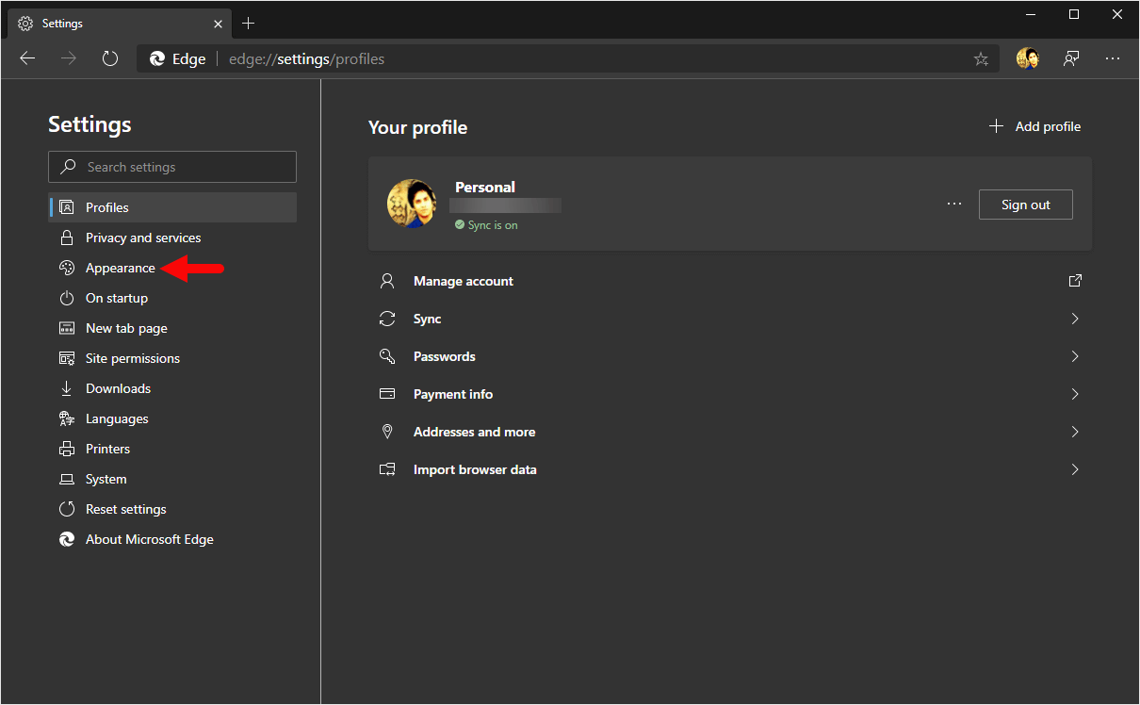Click the Import browser data icon
1140x705 pixels.
[387, 469]
